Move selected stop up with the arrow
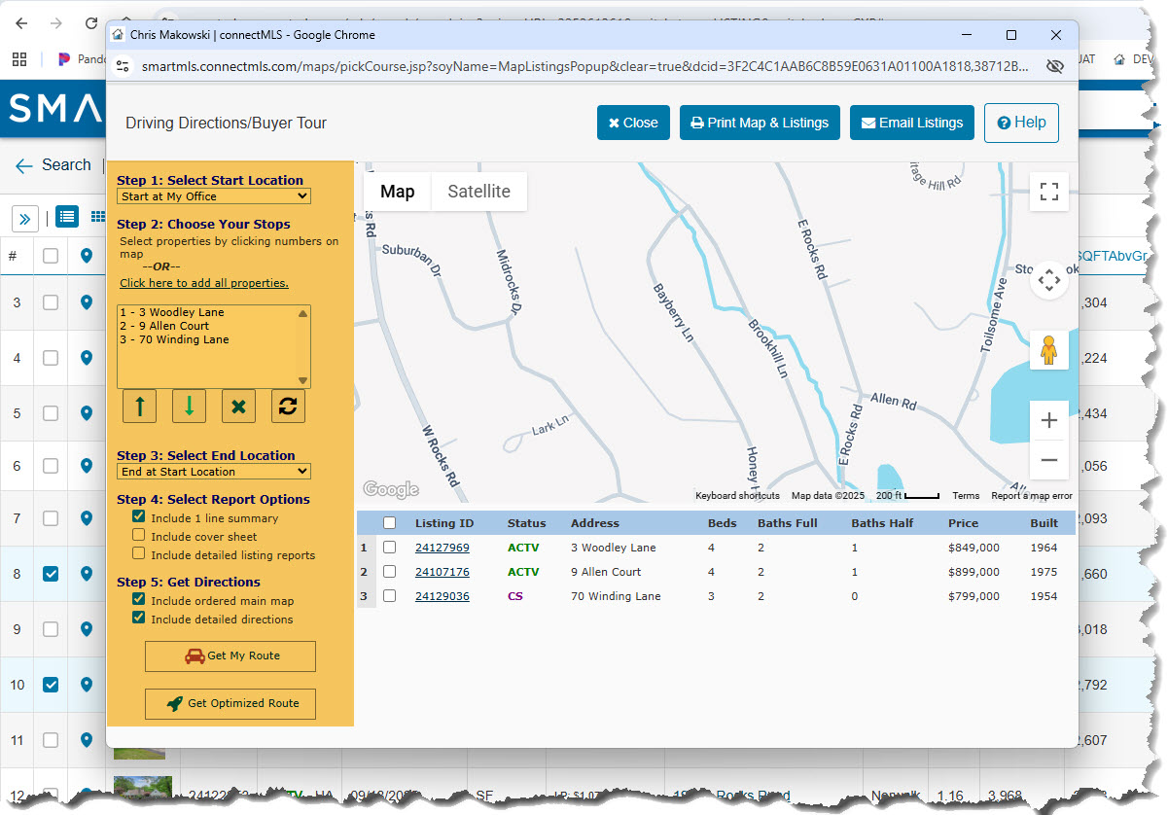This screenshot has width=1168, height=815. 140,407
